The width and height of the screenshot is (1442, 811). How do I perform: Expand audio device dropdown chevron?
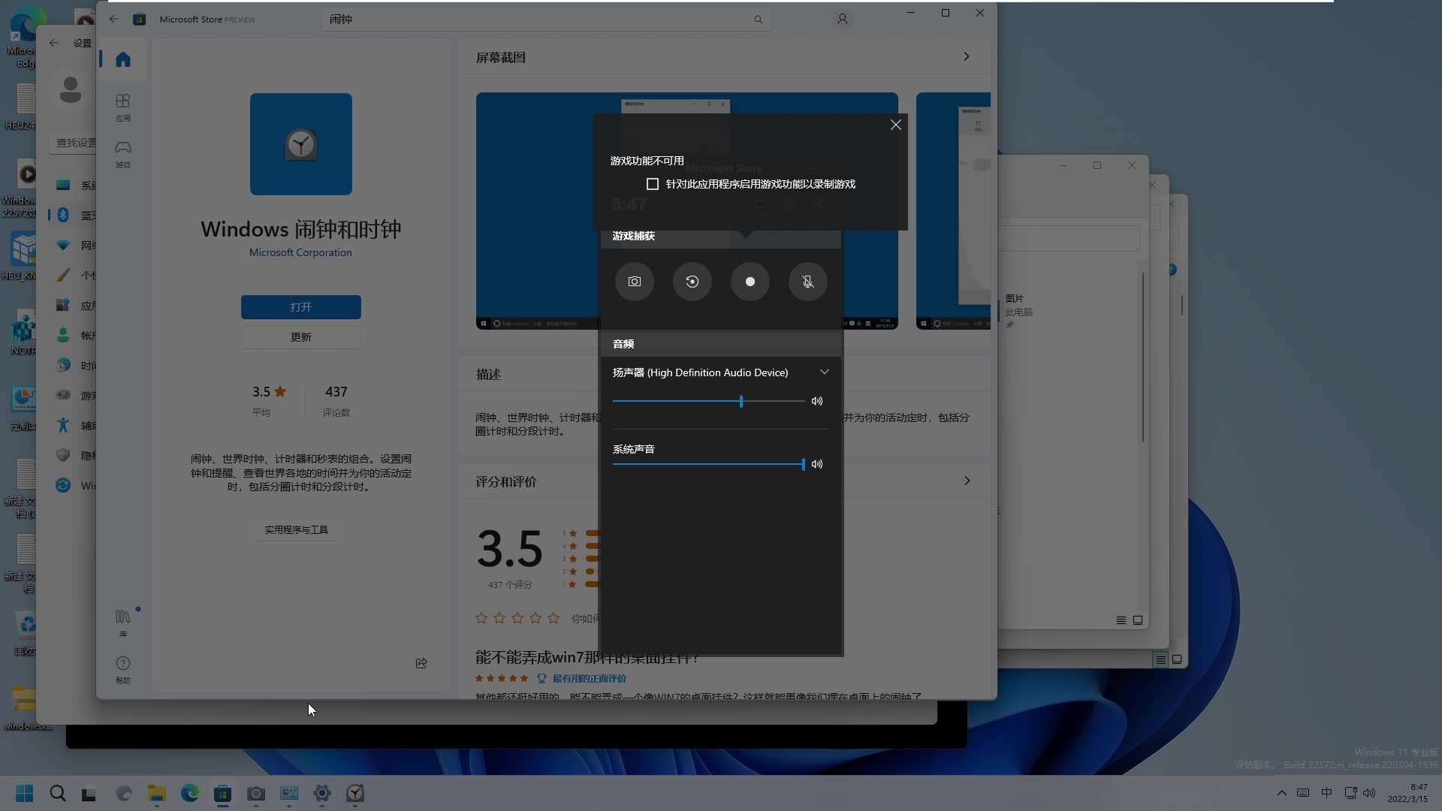coord(824,372)
